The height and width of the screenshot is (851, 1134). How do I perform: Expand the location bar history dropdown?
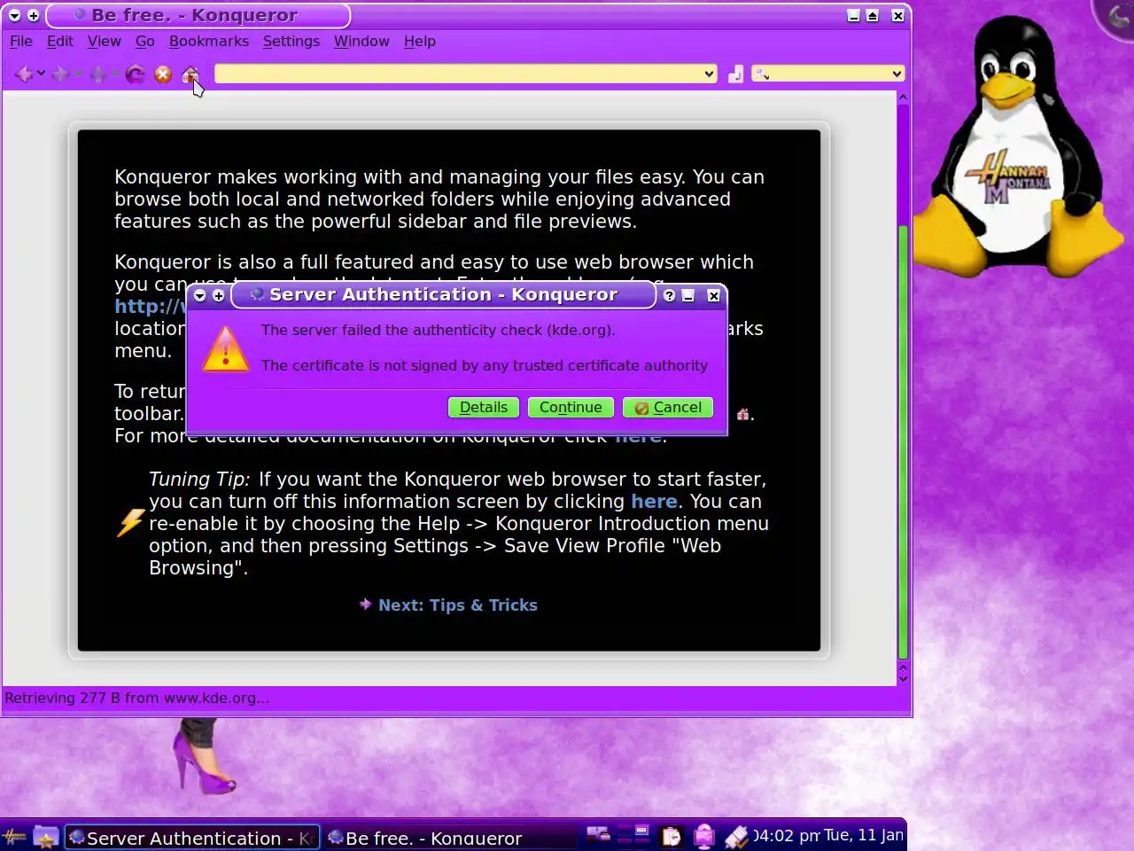709,74
